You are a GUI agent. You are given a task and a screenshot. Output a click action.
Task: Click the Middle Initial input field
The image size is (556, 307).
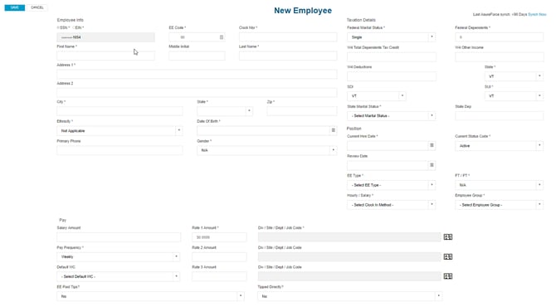197,56
